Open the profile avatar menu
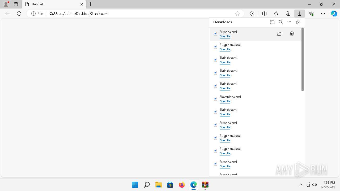This screenshot has height=191, width=340. click(6, 4)
